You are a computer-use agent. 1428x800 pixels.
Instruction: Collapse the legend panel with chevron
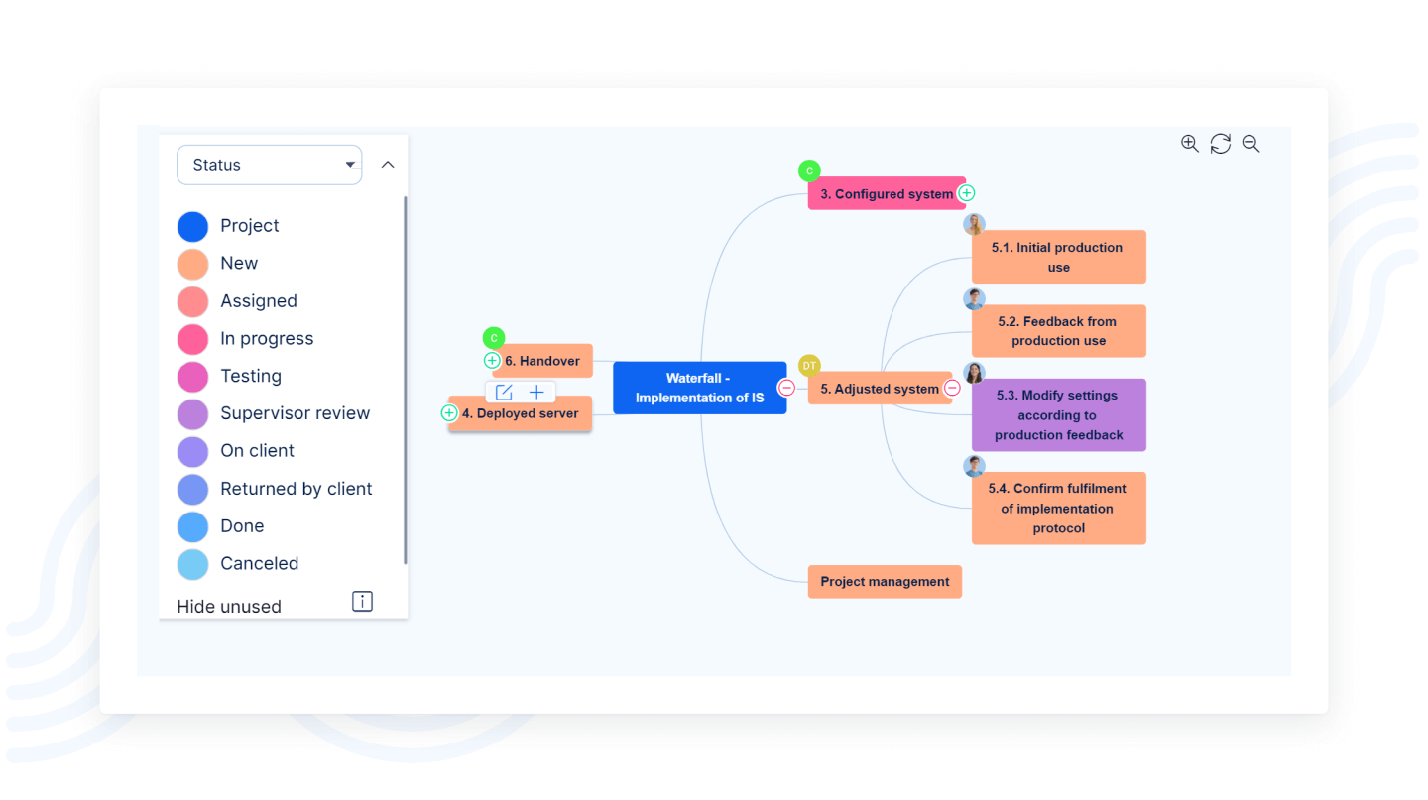(388, 165)
